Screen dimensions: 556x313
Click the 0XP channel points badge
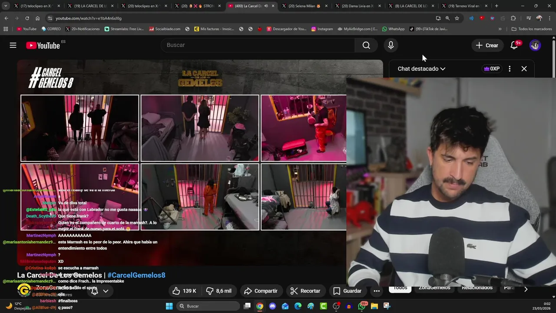click(492, 69)
